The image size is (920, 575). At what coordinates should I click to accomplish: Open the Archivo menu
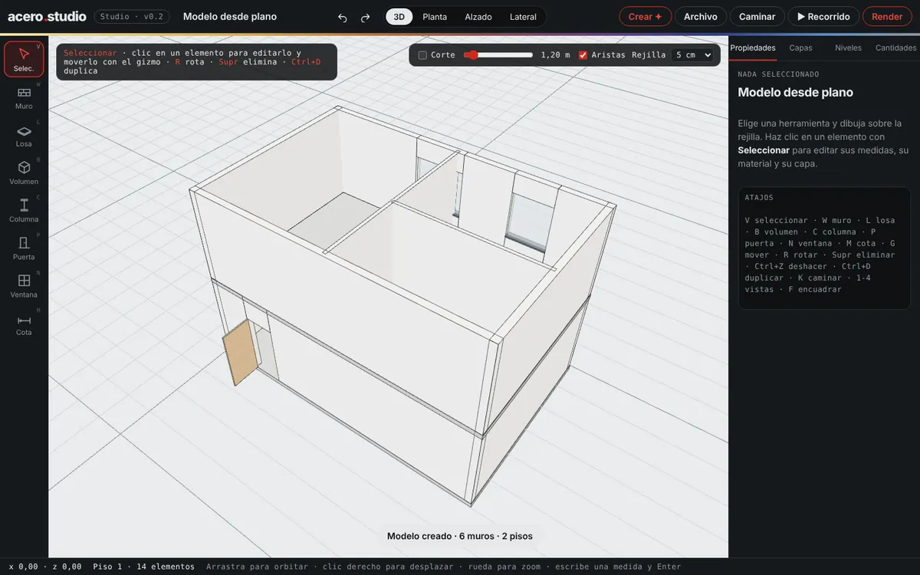pyautogui.click(x=701, y=17)
